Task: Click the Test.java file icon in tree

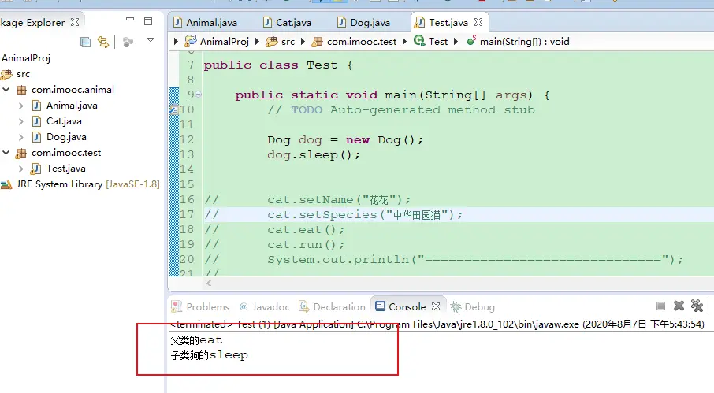Action: click(36, 169)
